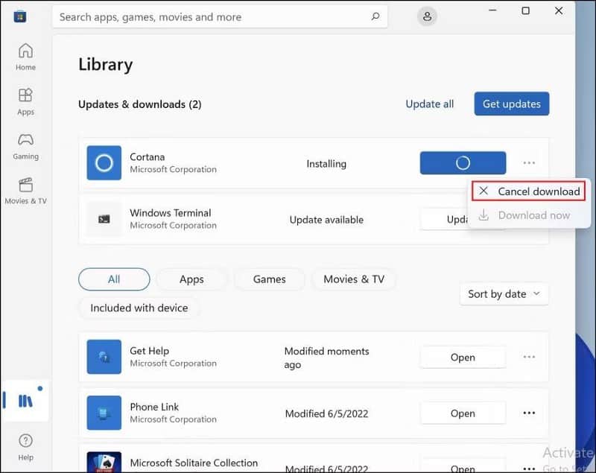Click the Cortana app icon

click(x=104, y=163)
